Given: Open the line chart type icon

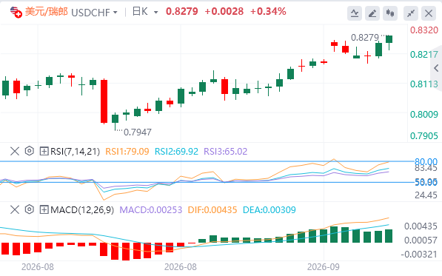Looking at the screenshot, I should (355, 13).
